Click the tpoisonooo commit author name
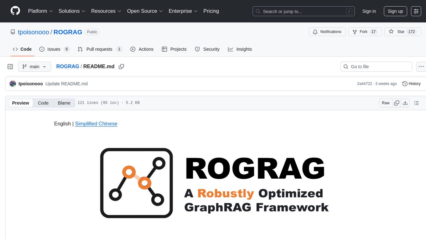 tap(31, 84)
